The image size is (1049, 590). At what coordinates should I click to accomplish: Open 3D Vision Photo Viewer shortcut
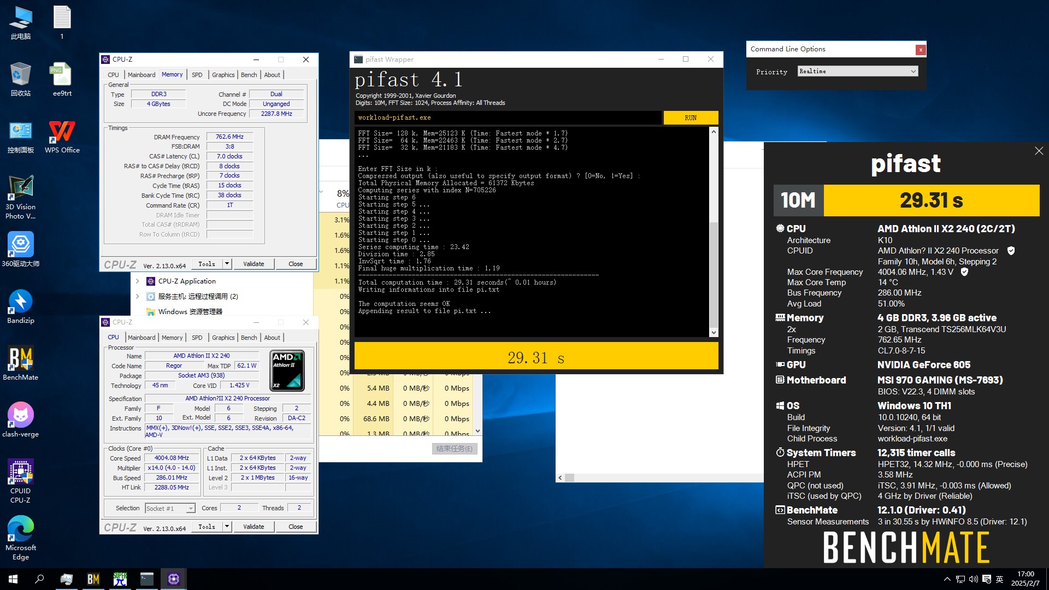(21, 198)
